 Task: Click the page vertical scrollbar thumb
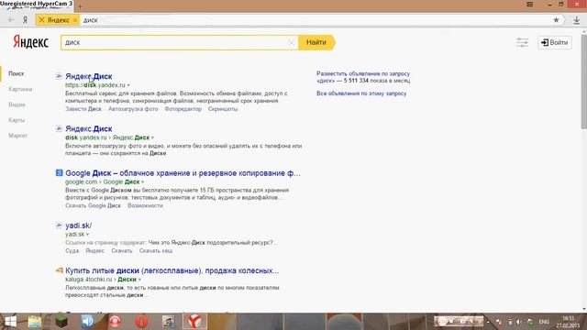point(584,82)
